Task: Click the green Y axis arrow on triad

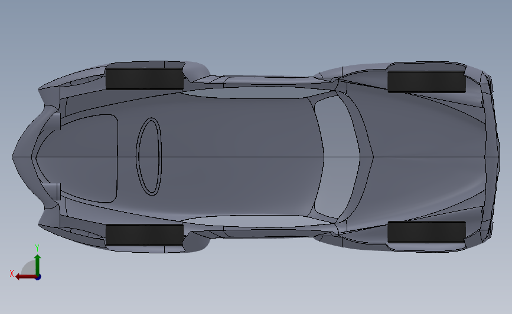Action: point(37,265)
